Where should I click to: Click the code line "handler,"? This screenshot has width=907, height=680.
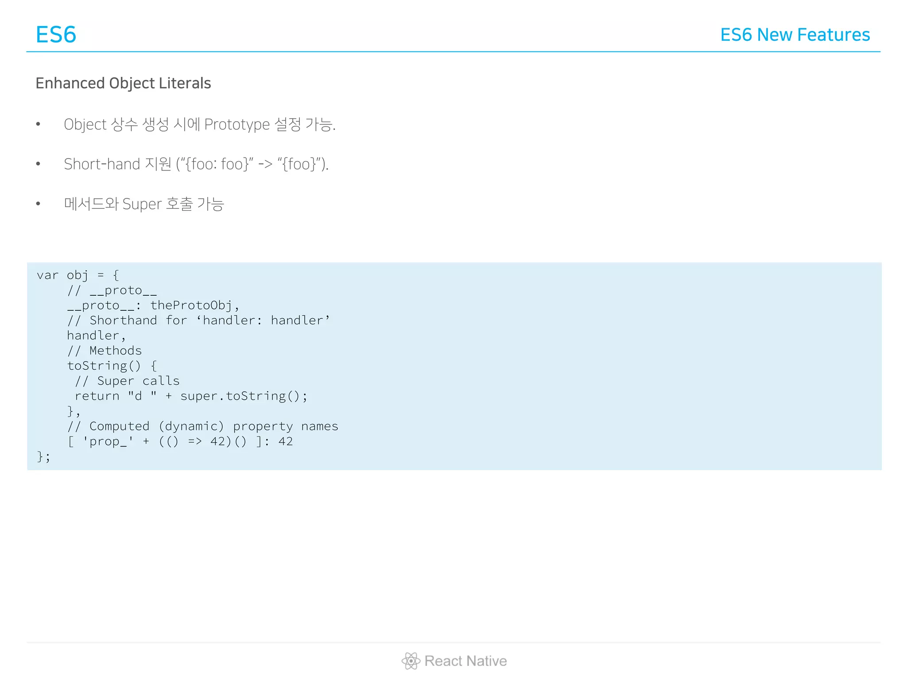click(97, 336)
